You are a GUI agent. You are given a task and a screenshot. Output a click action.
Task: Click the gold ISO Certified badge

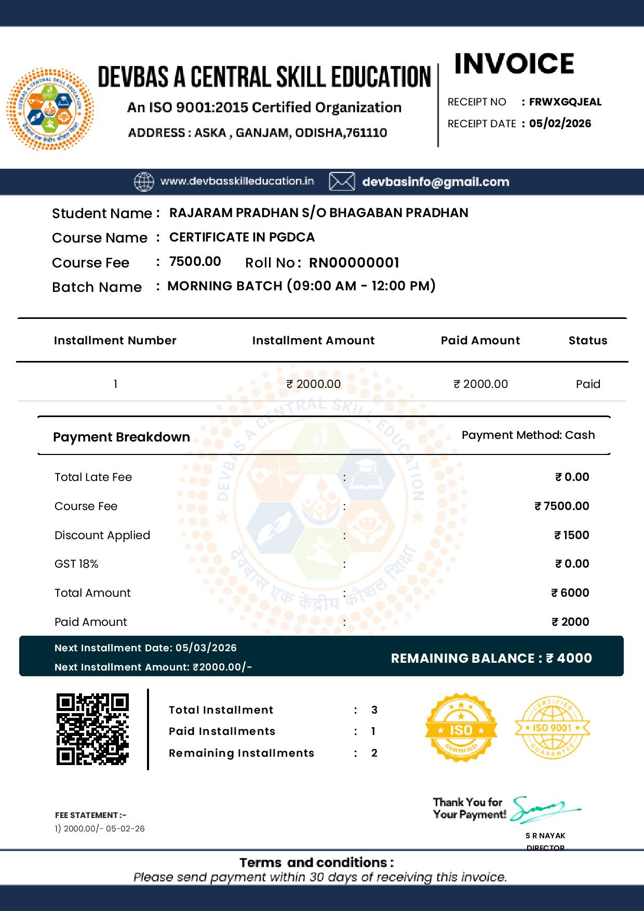pos(461,730)
